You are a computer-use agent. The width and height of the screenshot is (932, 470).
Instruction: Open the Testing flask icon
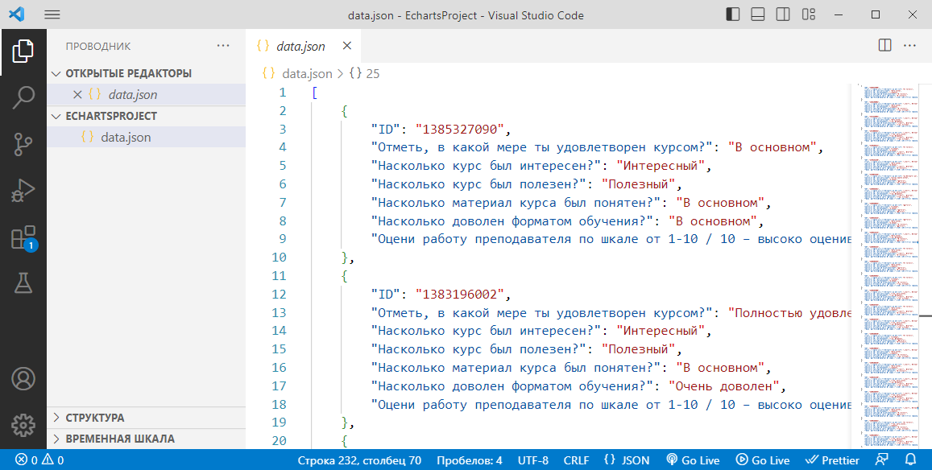tap(23, 283)
